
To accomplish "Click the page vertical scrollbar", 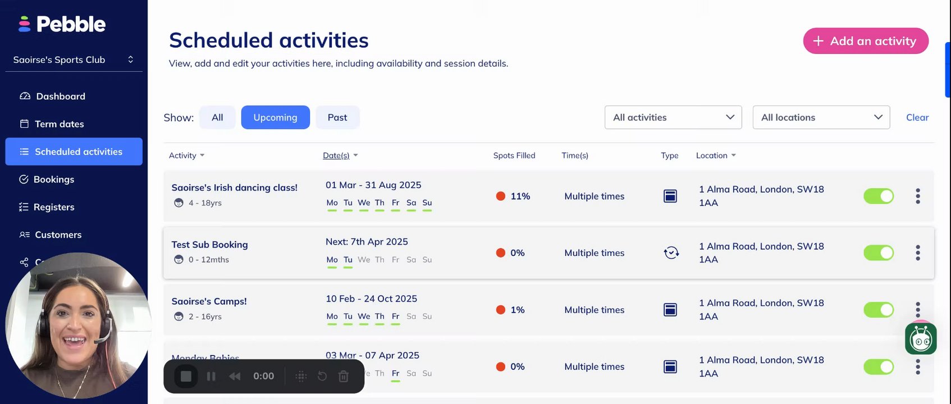I will coord(948,70).
